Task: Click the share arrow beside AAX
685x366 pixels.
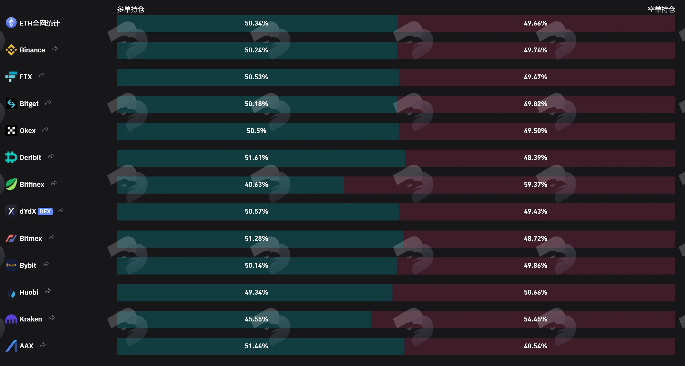Action: tap(43, 345)
